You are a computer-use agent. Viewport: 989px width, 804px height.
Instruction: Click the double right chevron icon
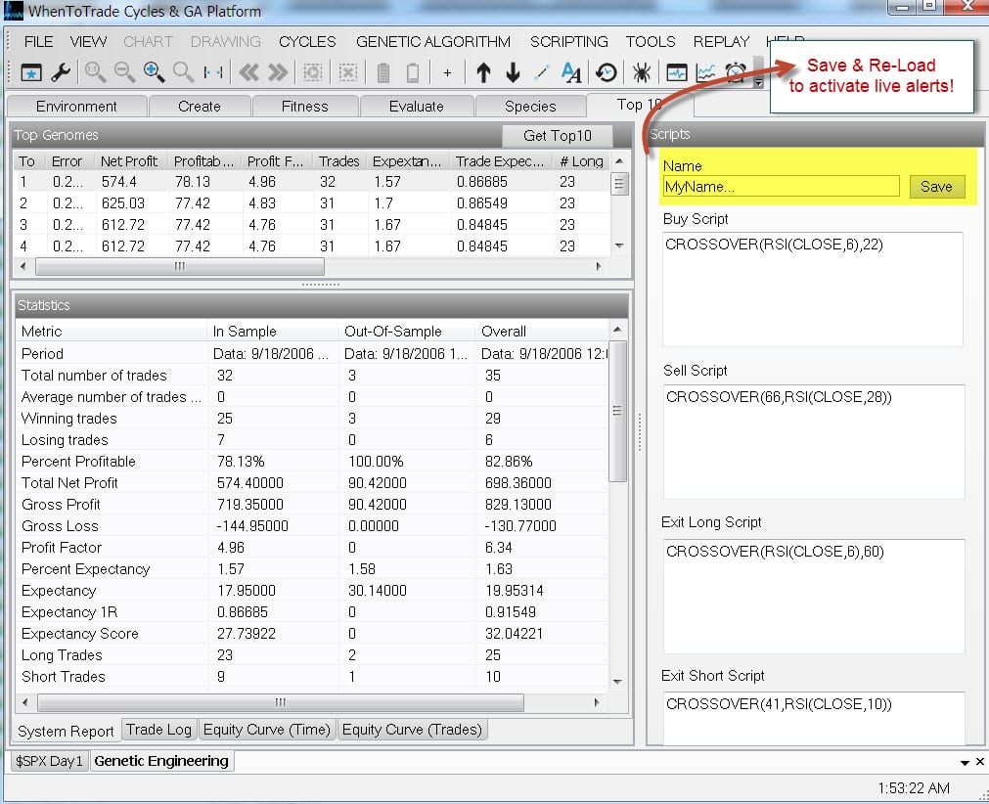[x=278, y=73]
